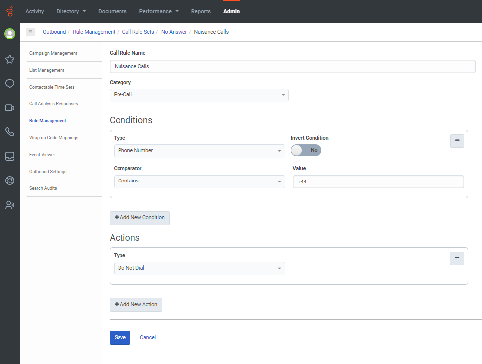482x364 pixels.
Task: Open Wrap-up Code Mappings
Action: [x=54, y=138]
